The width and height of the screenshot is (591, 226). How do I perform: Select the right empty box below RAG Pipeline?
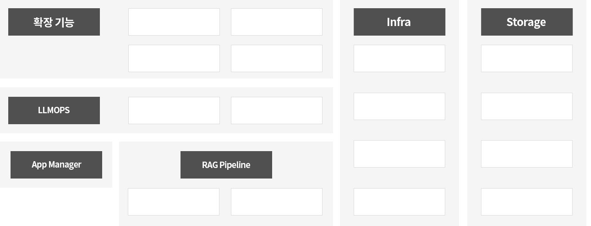point(277,202)
